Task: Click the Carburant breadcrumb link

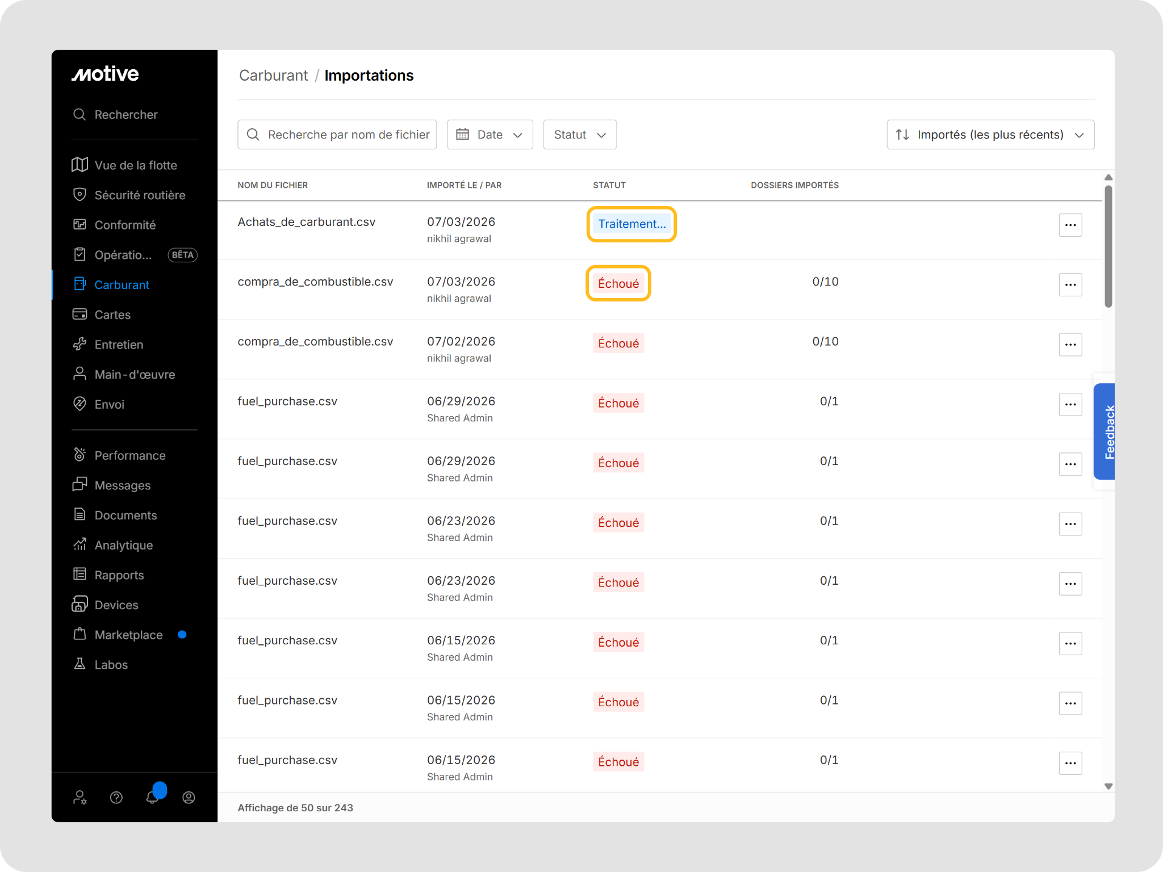Action: pyautogui.click(x=273, y=76)
